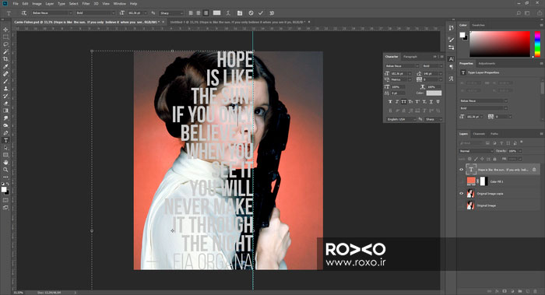Click the font size field in Character panel
545x295 pixels.
point(399,74)
